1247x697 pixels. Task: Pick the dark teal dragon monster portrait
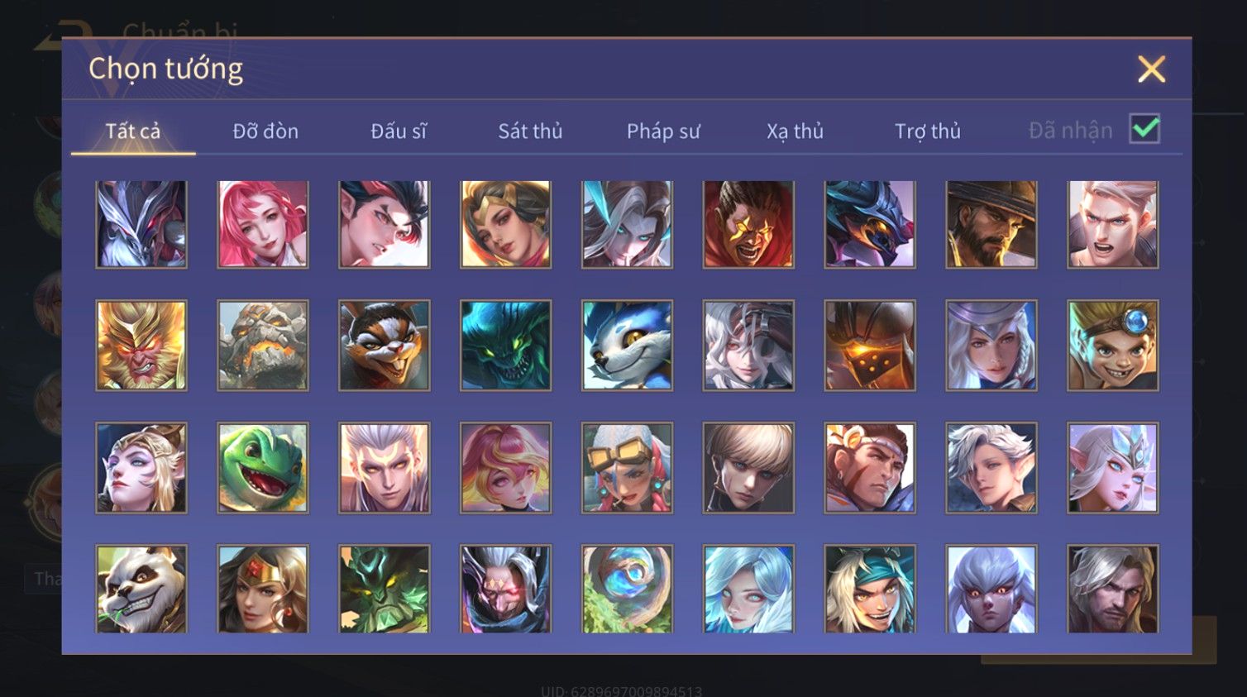(x=505, y=345)
